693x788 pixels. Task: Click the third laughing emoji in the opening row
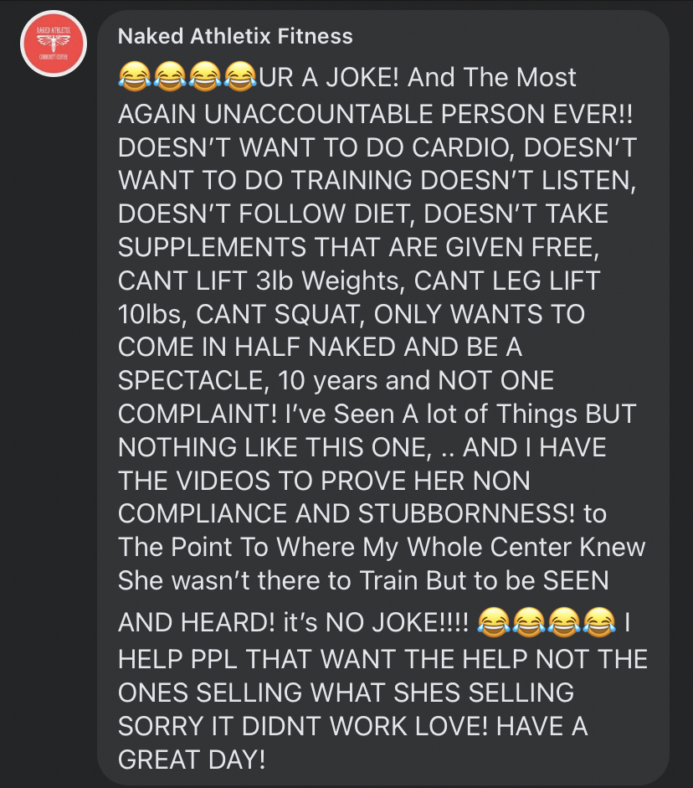tap(205, 77)
